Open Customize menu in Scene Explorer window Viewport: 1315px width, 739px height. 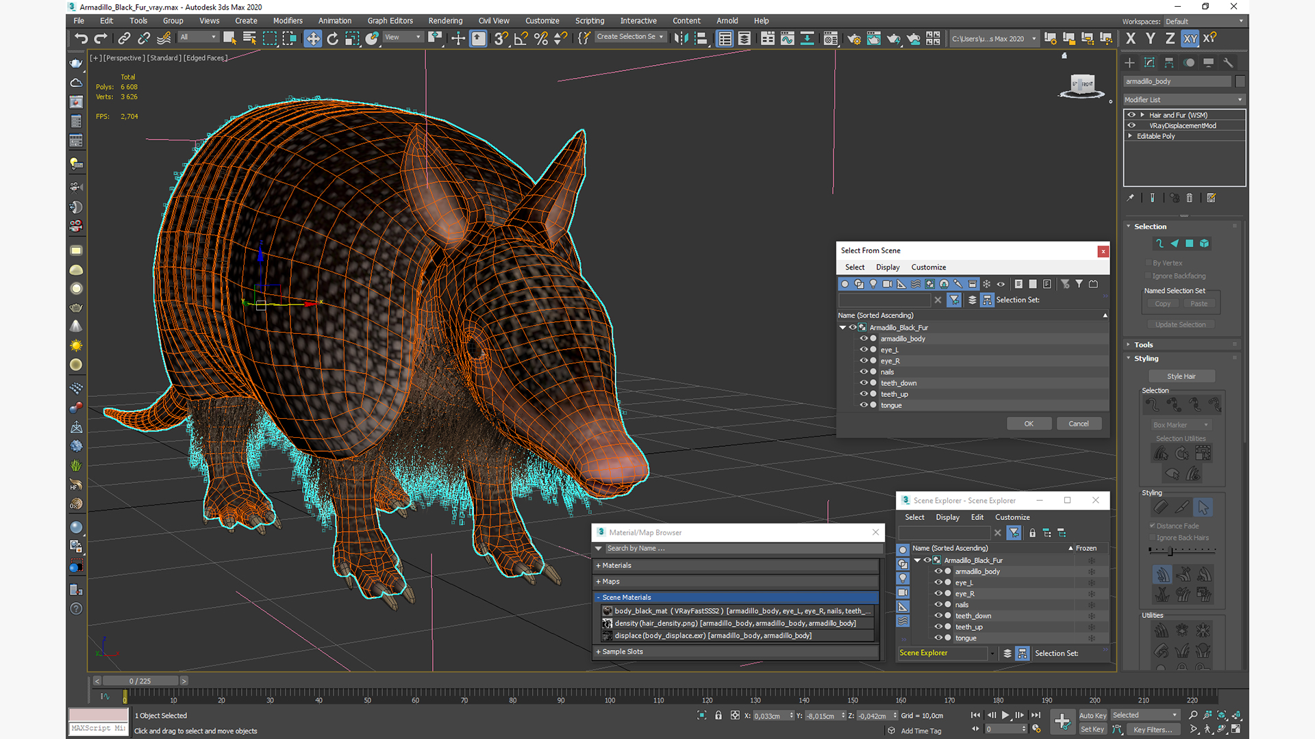tap(1012, 517)
